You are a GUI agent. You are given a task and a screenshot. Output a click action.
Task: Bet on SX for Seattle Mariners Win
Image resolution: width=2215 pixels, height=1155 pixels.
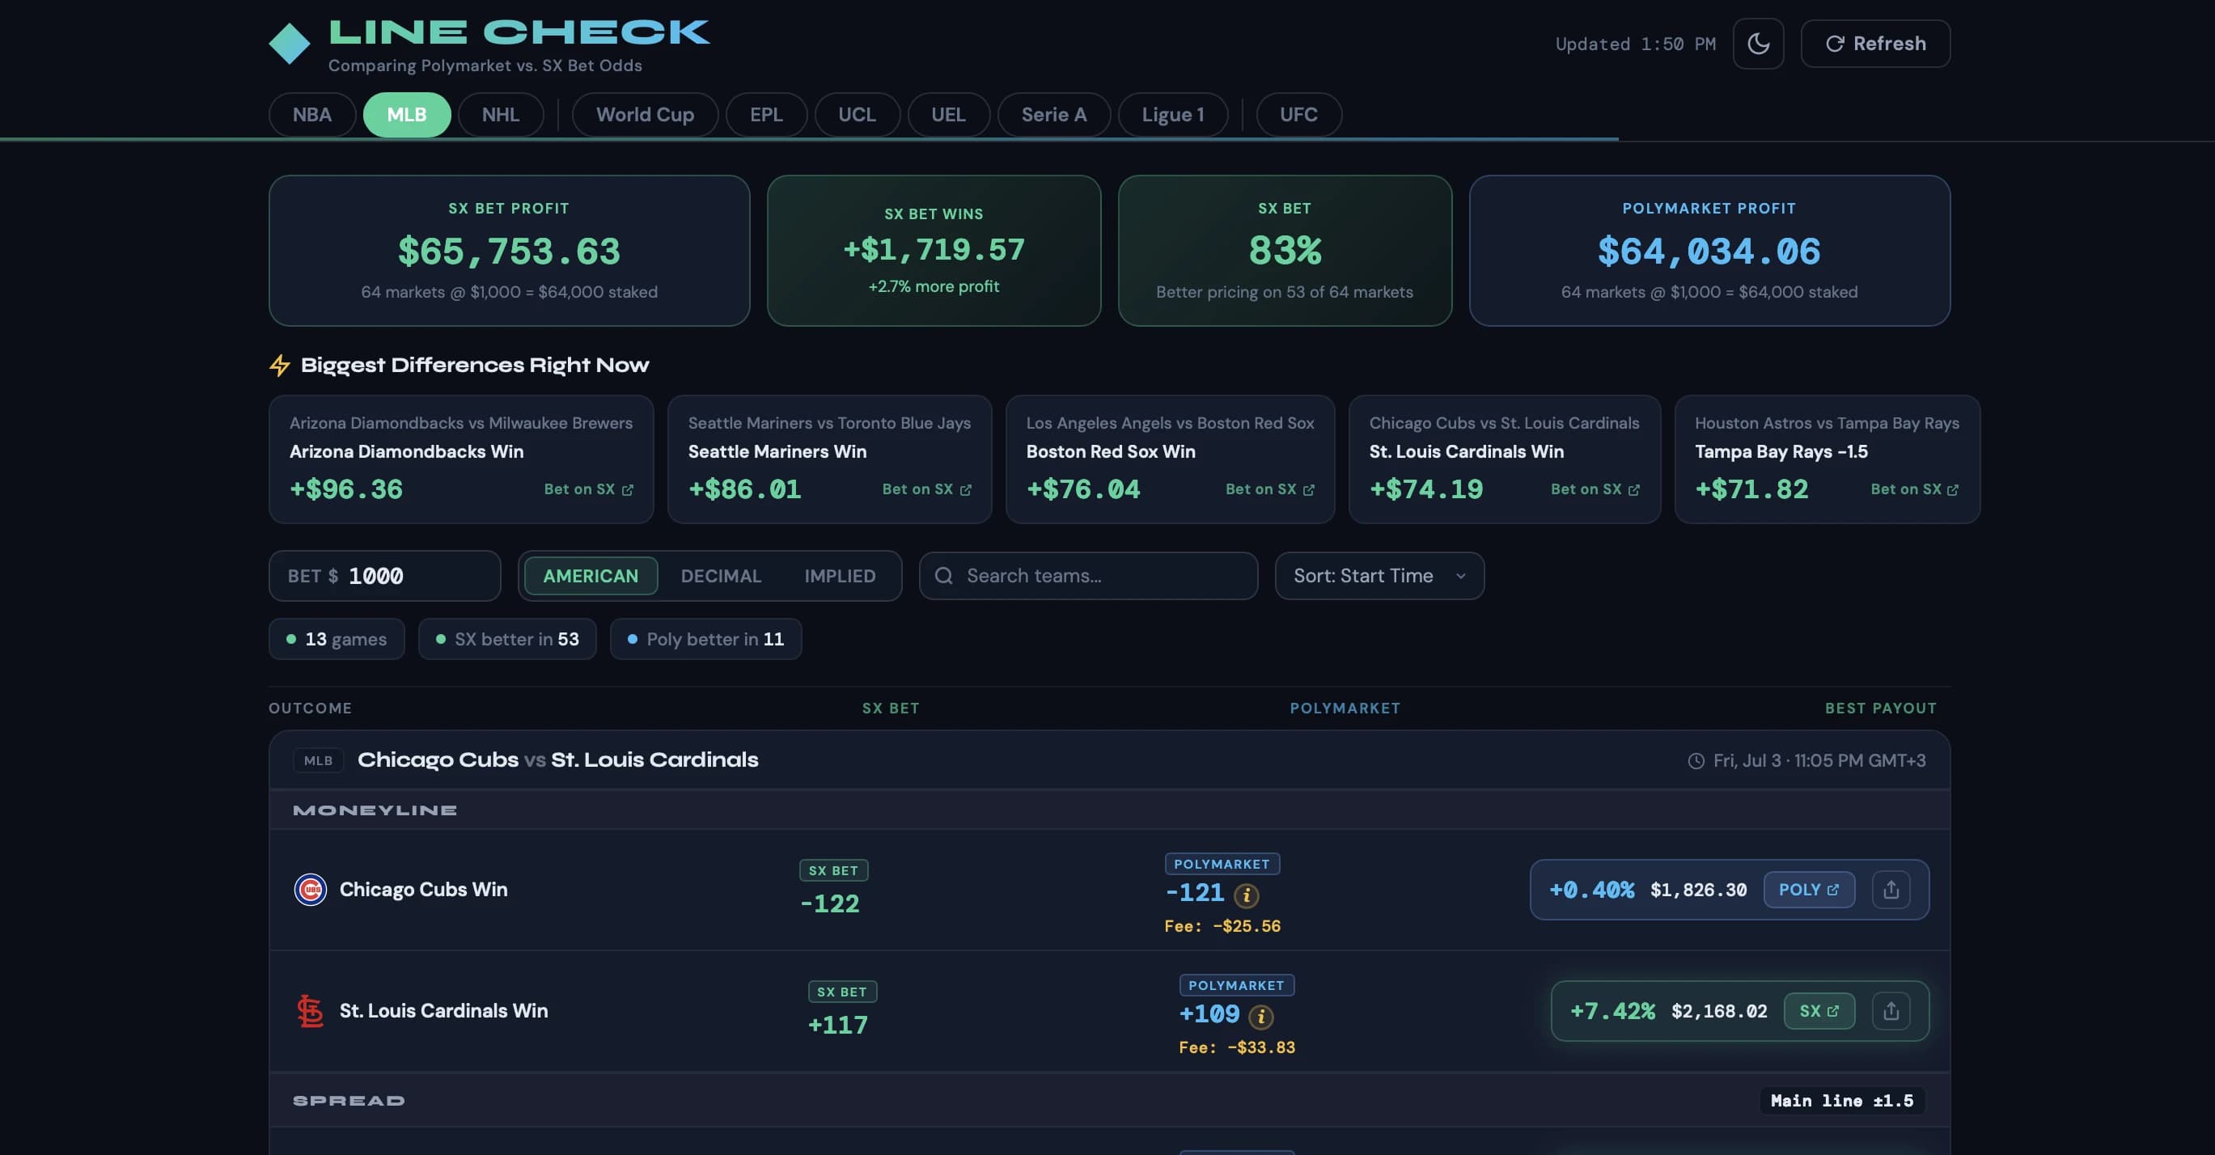click(x=926, y=489)
